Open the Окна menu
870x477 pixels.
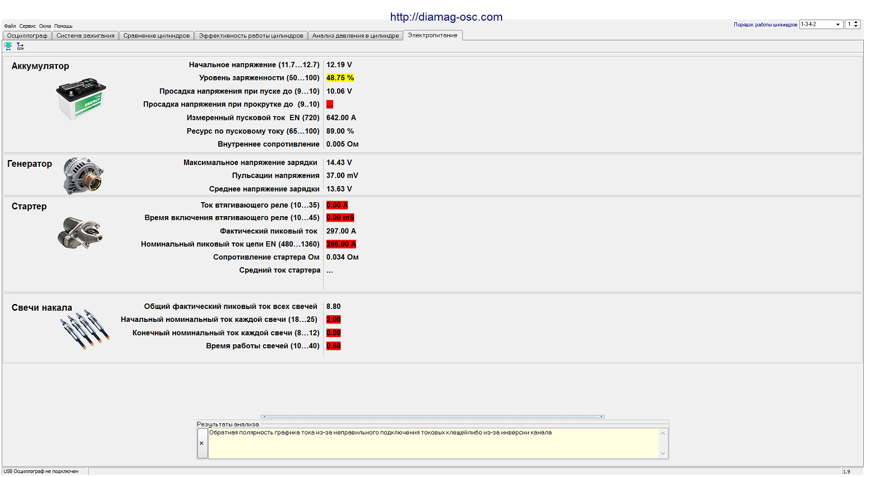[x=45, y=26]
